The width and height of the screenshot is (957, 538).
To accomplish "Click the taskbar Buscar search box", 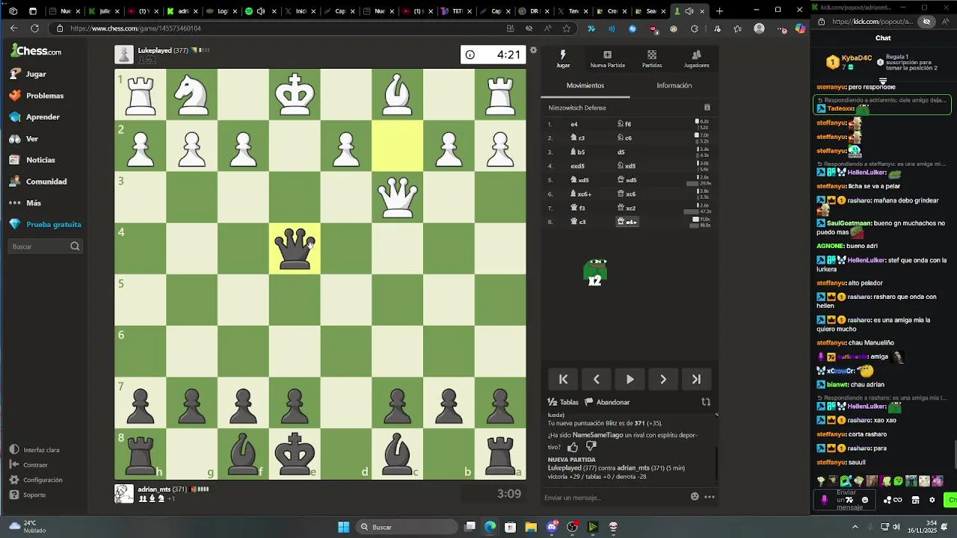I will 407,527.
